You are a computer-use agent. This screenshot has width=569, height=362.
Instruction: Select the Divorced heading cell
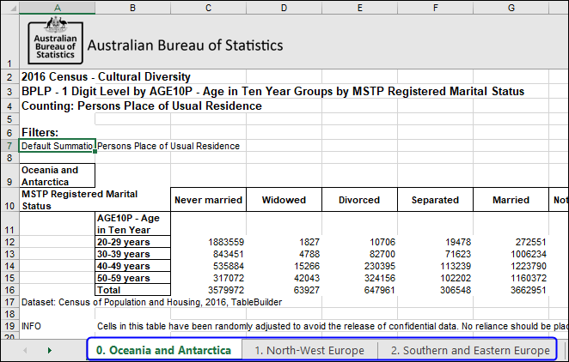click(x=359, y=200)
